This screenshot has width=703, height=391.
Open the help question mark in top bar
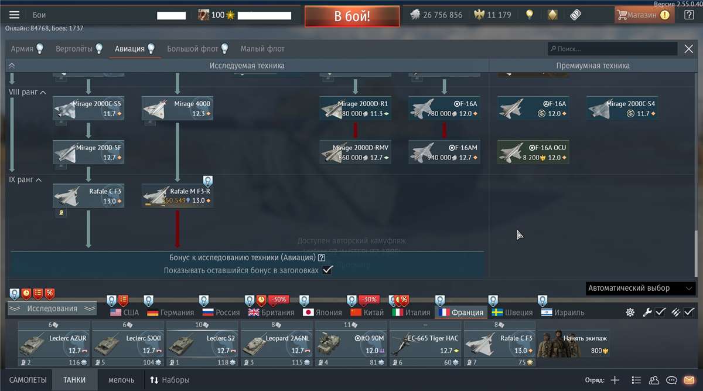pyautogui.click(x=689, y=15)
